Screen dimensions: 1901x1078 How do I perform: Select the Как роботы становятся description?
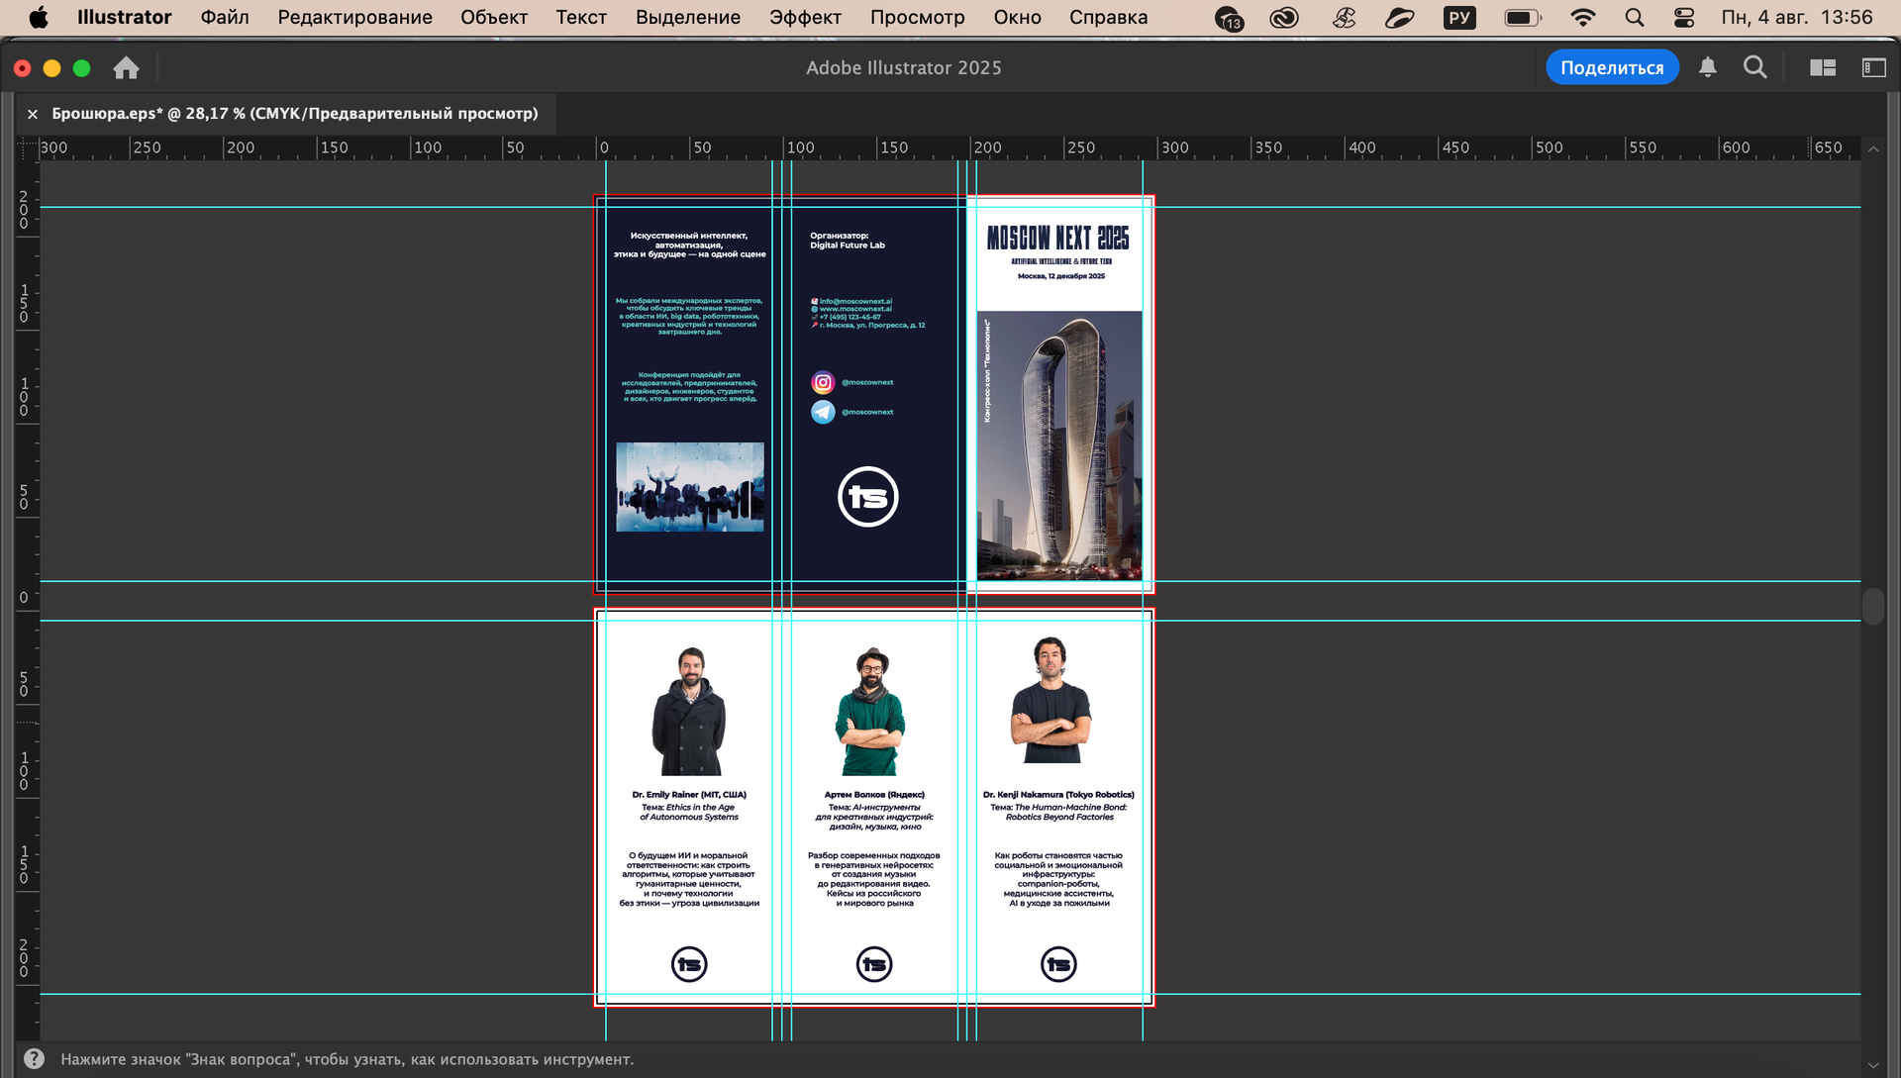(x=1058, y=879)
